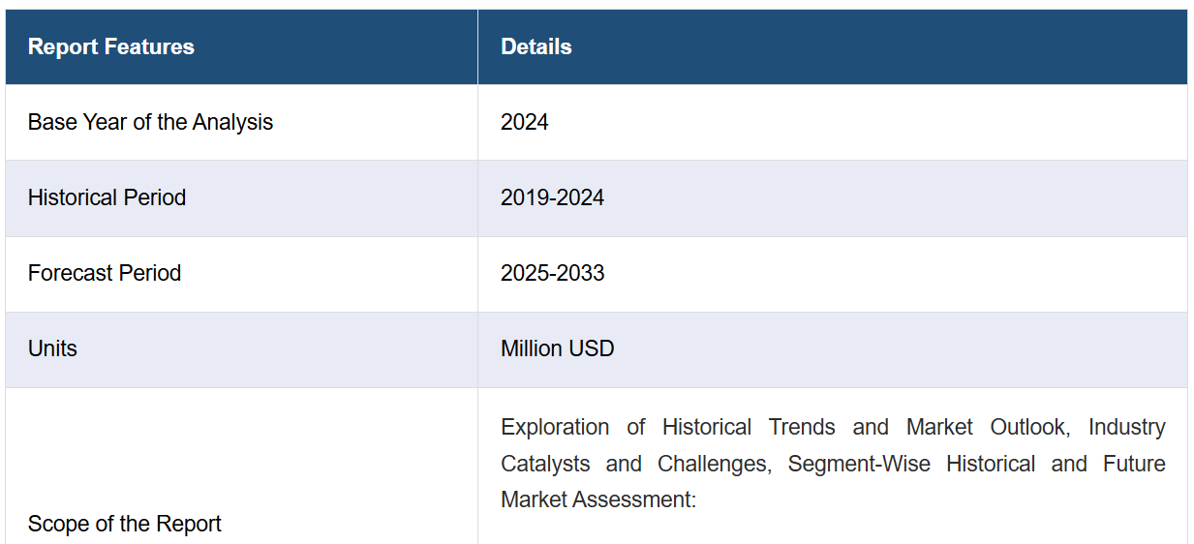Click the word Historical in second scope line

991,464
